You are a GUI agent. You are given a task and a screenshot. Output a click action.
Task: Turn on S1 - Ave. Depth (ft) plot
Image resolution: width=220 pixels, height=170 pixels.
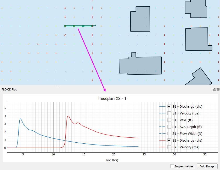(x=169, y=127)
